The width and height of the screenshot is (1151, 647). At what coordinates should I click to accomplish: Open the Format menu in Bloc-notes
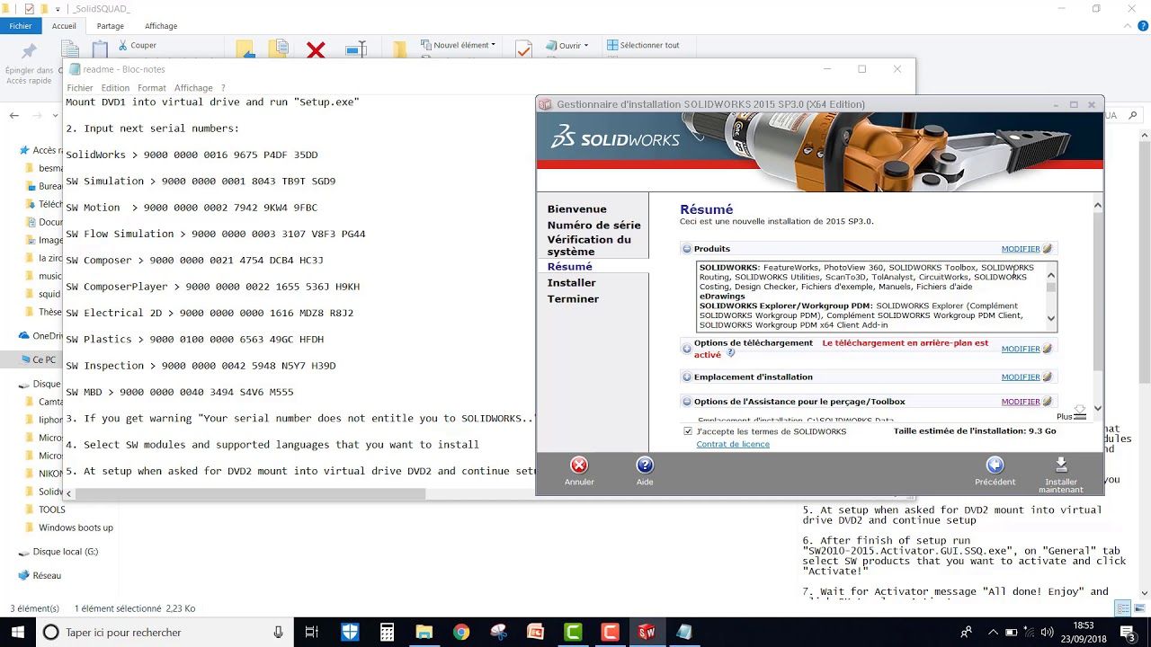click(151, 88)
